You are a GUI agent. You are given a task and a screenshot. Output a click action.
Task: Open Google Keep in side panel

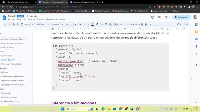tap(196, 32)
